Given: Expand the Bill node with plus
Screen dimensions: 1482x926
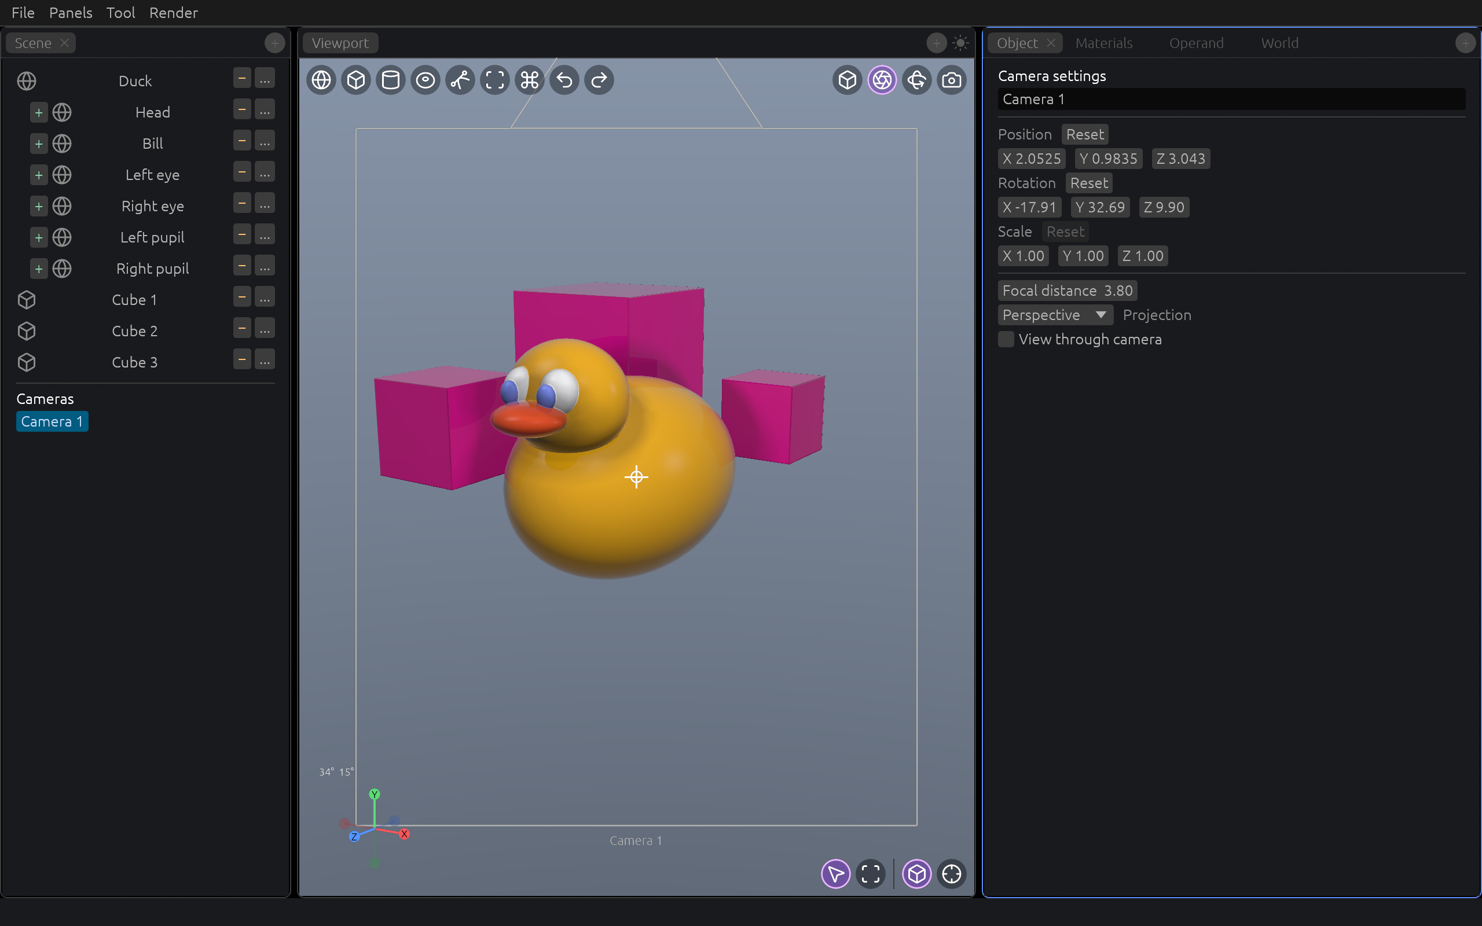Looking at the screenshot, I should [x=39, y=144].
